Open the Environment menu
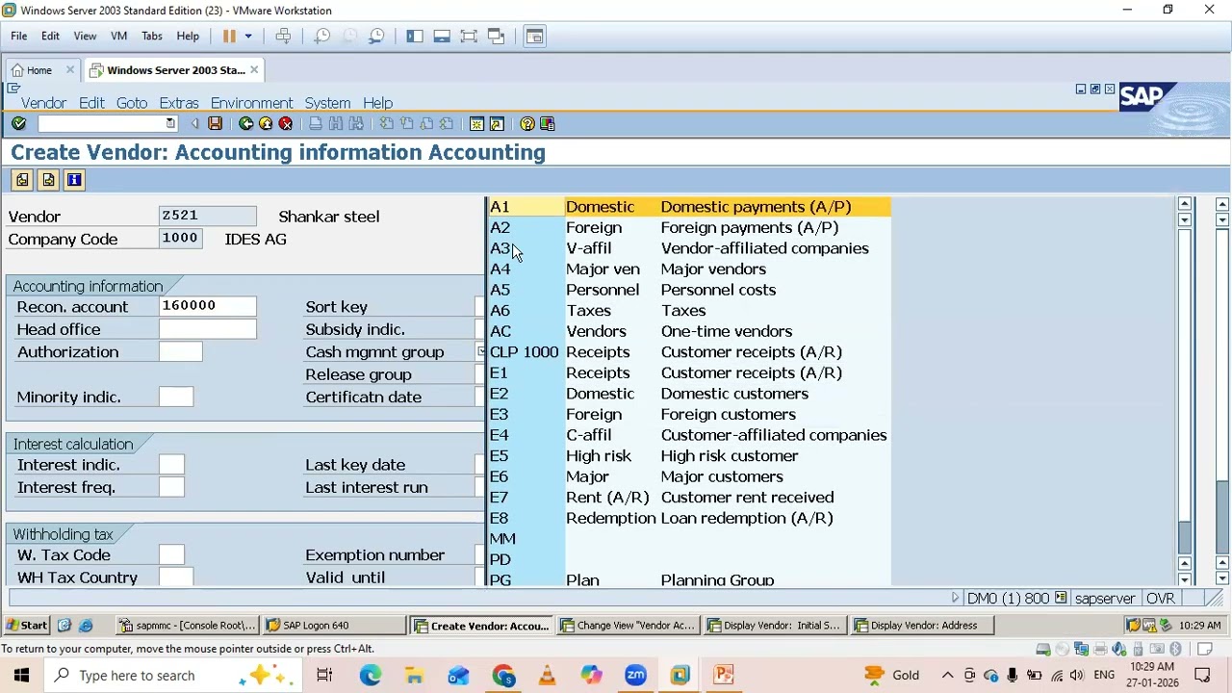Screen dimensions: 1232x693 click(251, 103)
